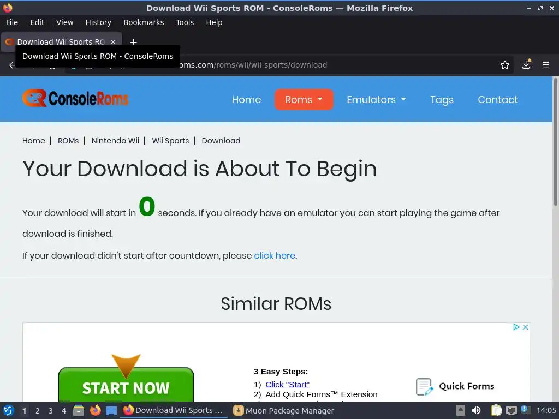Open the View menu

[x=64, y=22]
